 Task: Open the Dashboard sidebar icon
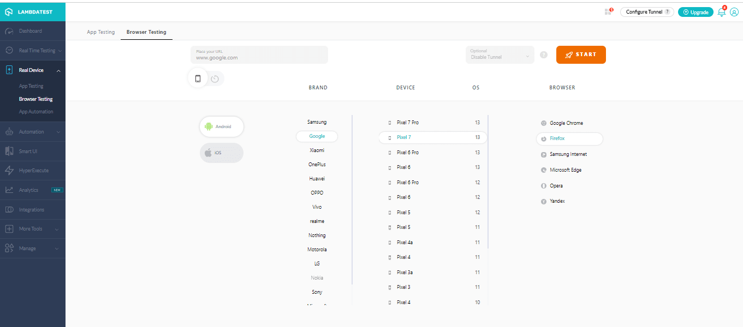9,31
